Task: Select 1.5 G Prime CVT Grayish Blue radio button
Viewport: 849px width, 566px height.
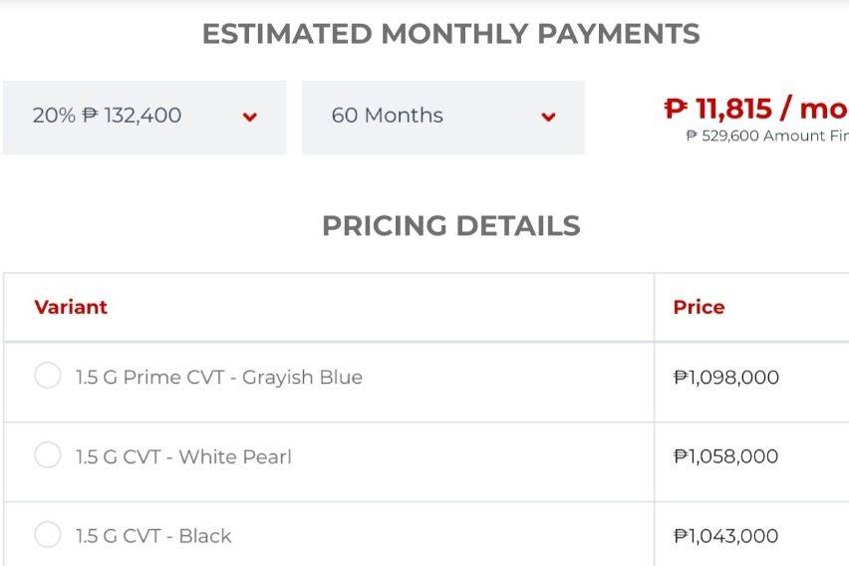Action: [48, 376]
